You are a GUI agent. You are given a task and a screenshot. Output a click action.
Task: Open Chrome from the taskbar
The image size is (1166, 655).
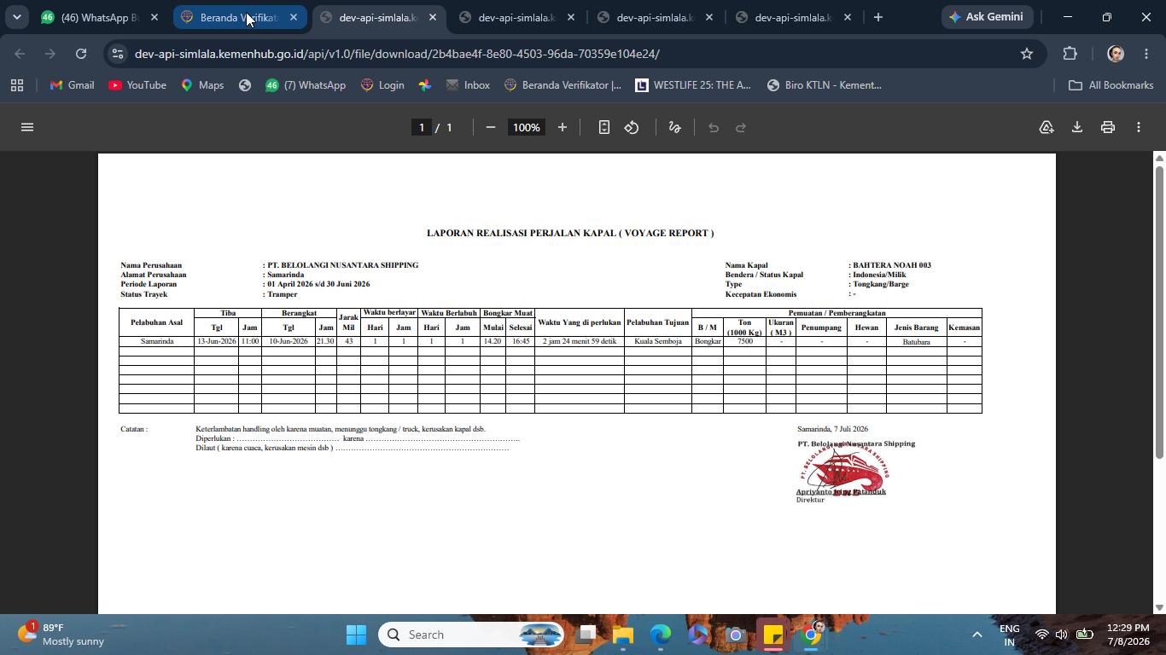pyautogui.click(x=812, y=635)
